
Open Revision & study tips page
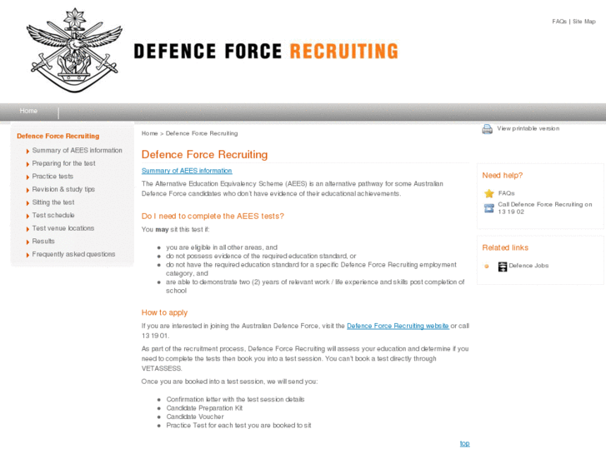tap(63, 189)
